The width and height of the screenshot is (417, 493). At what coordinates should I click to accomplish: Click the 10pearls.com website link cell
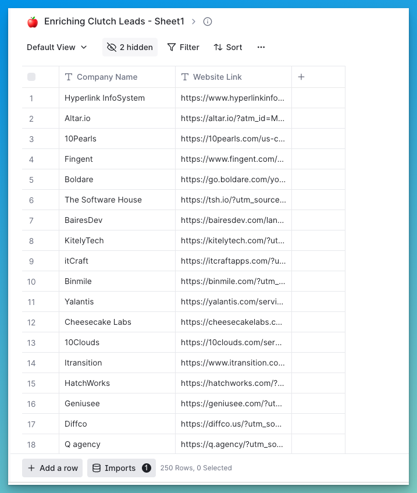[x=233, y=139]
